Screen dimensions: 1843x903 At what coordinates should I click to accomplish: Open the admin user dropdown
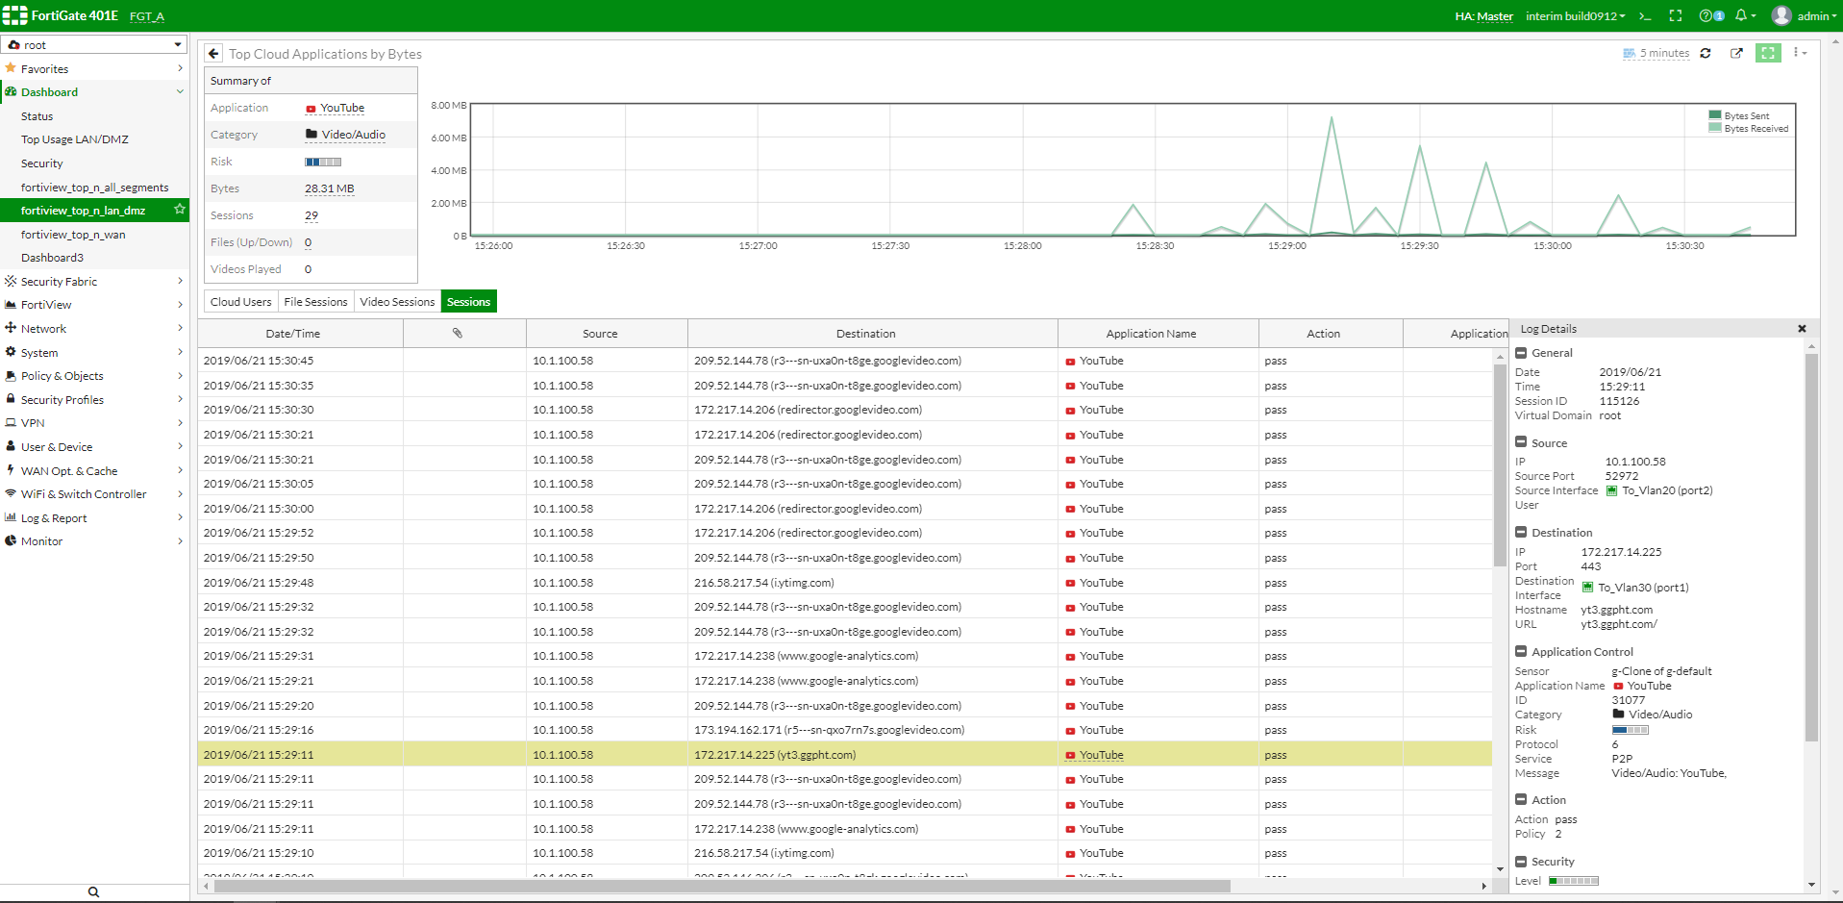pyautogui.click(x=1804, y=15)
